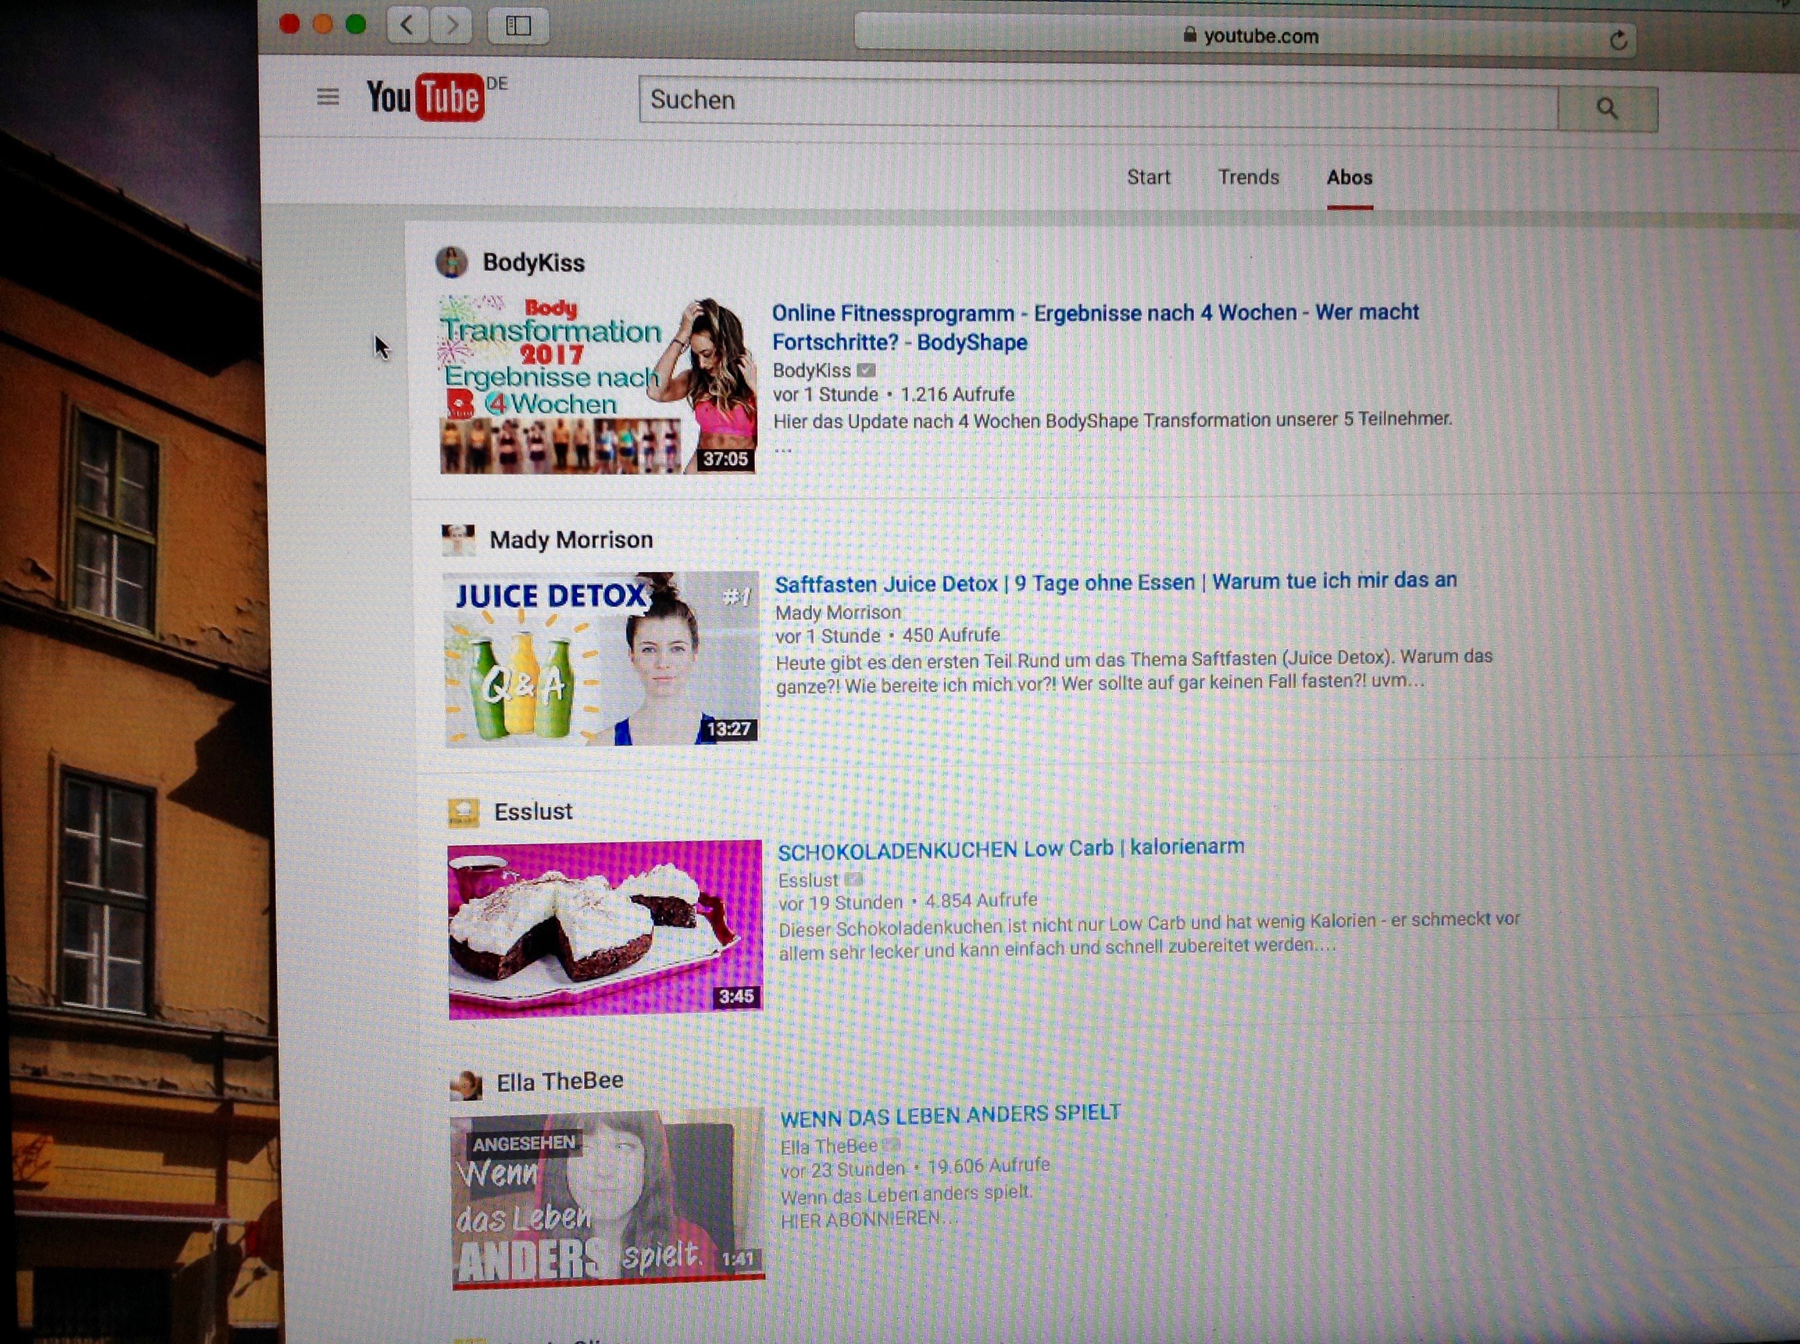
Task: Open the YouTube hamburger guide menu
Action: pos(327,98)
